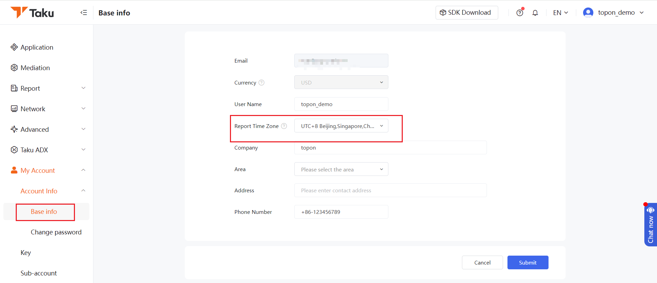Open the Key menu item

click(x=26, y=253)
